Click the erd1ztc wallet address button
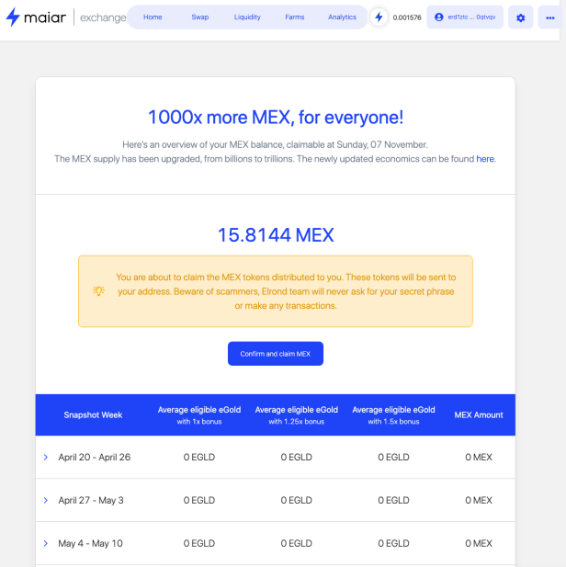Viewport: 566px width, 567px height. click(x=465, y=17)
